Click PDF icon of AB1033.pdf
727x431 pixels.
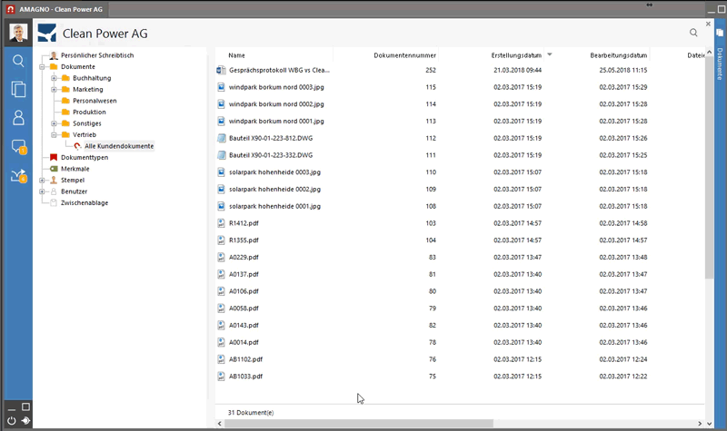point(221,377)
